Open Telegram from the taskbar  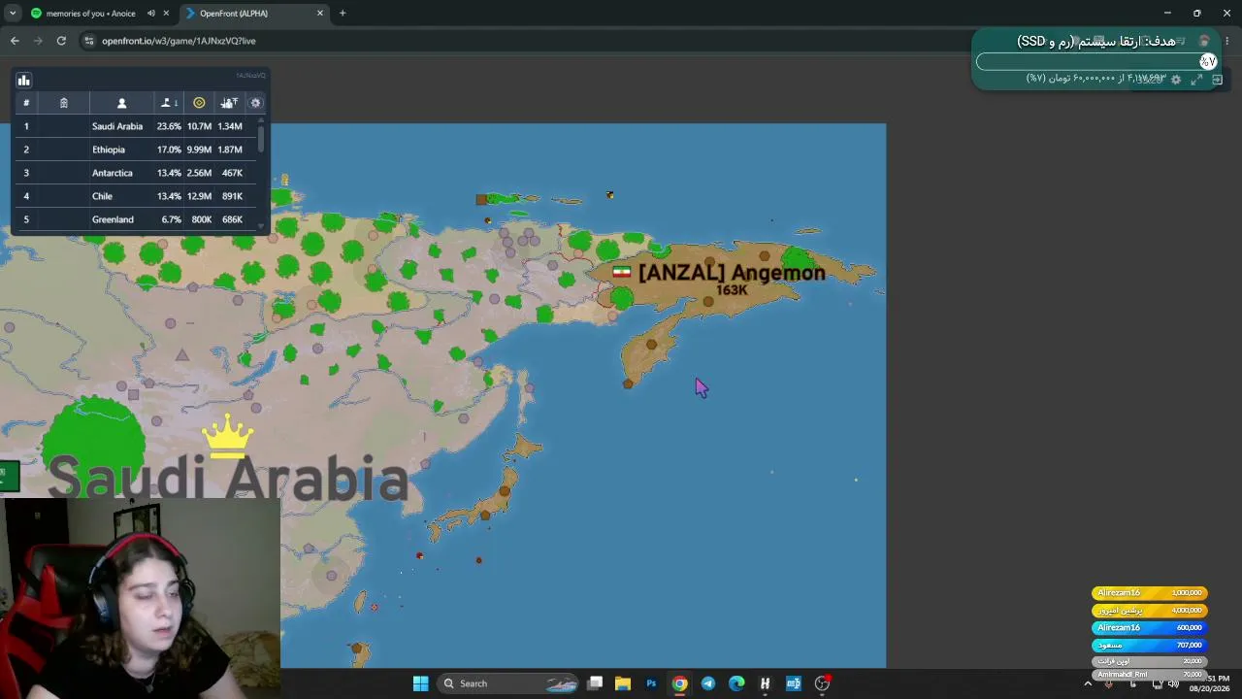click(x=707, y=683)
